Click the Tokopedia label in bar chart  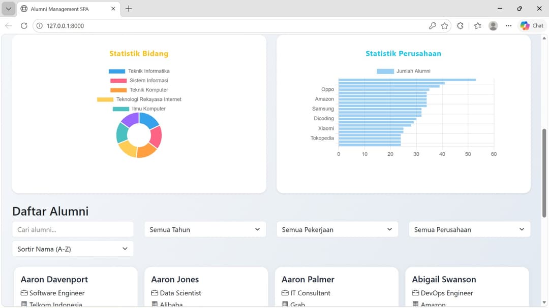pos(322,138)
